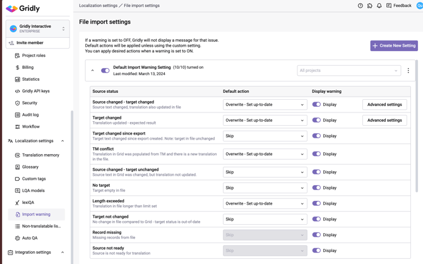Click the Gridly logo
The width and height of the screenshot is (423, 264).
[23, 9]
